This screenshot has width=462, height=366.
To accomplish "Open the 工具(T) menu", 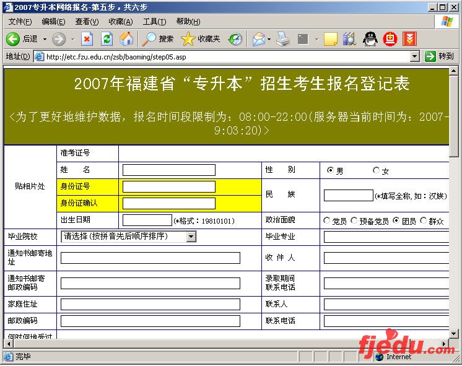I will pyautogui.click(x=154, y=22).
